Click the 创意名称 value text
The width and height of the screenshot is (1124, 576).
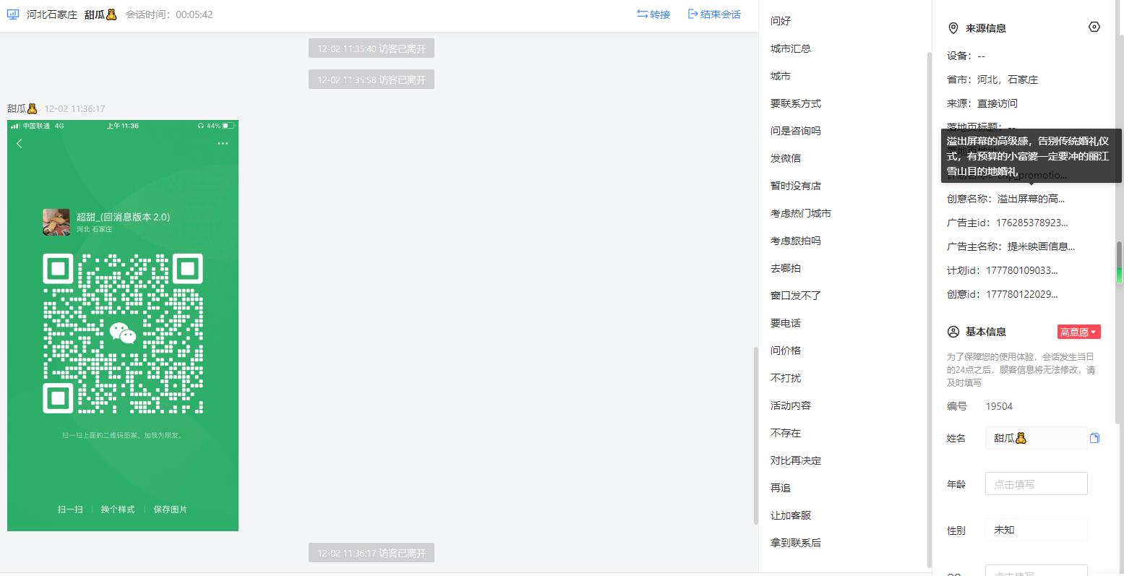(x=1031, y=199)
